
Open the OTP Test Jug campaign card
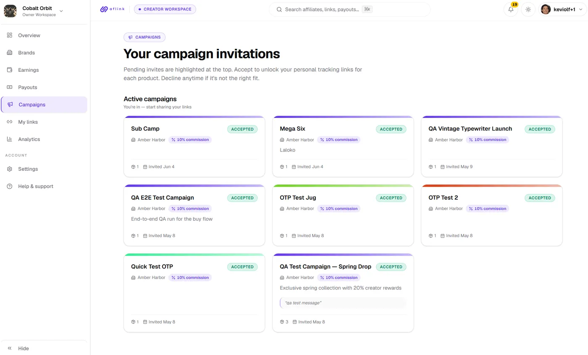(343, 215)
